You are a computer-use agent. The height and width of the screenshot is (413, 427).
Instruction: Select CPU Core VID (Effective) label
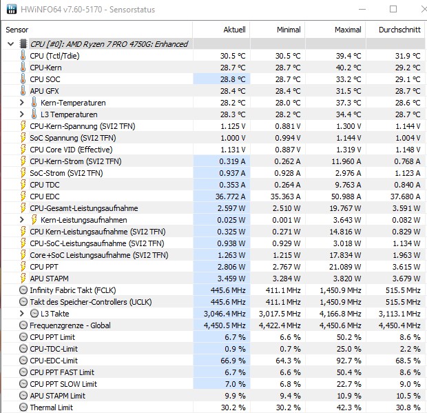pyautogui.click(x=71, y=150)
